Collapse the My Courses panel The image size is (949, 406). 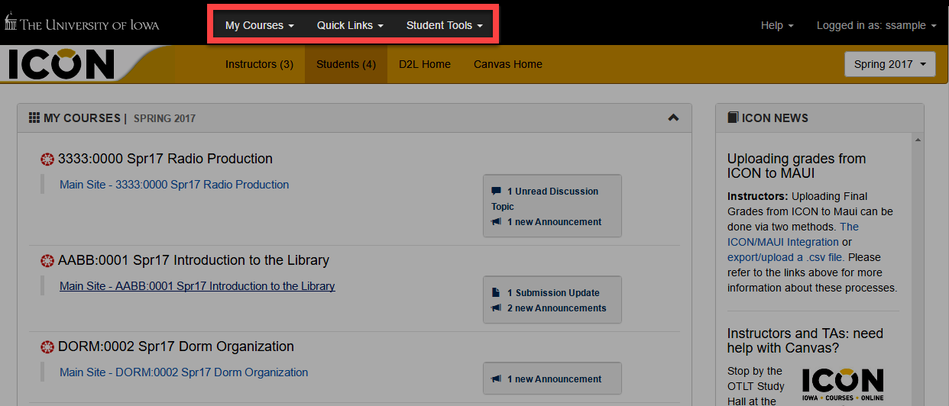[x=673, y=118]
